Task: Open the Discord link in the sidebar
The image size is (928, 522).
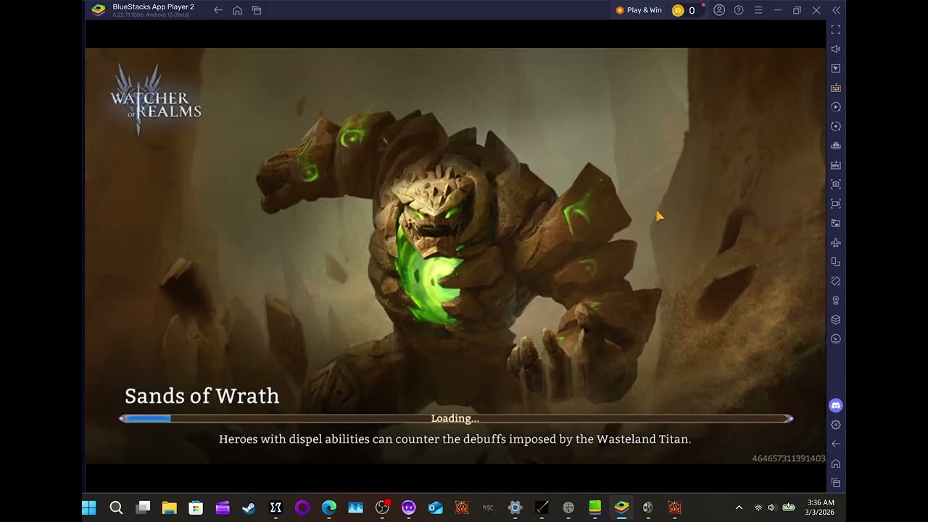Action: coord(836,406)
